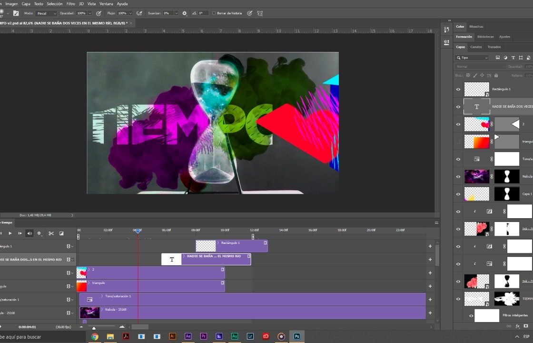This screenshot has width=533, height=343.
Task: Click the blue playhead marker
Action: (x=138, y=231)
